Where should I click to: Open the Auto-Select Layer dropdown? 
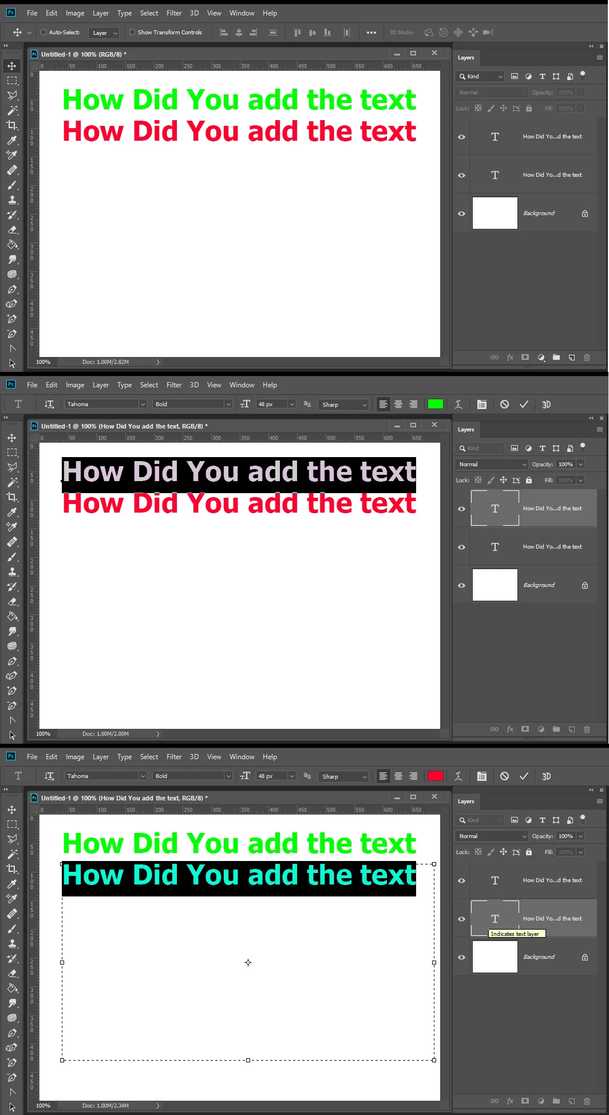(104, 33)
